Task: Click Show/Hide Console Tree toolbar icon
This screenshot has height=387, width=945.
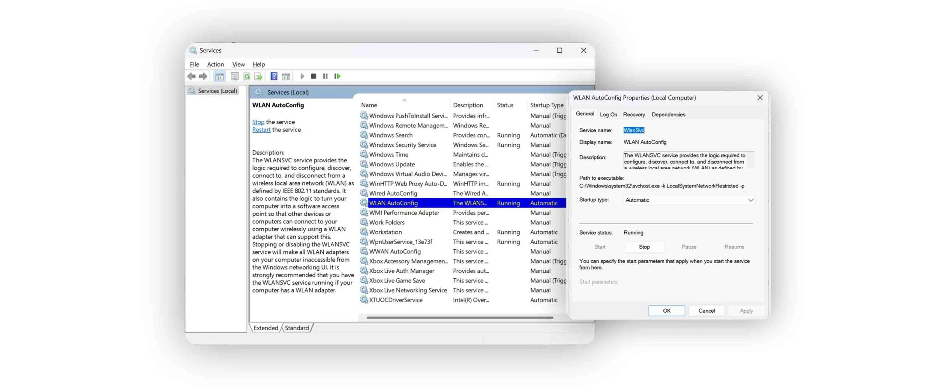Action: tap(219, 76)
